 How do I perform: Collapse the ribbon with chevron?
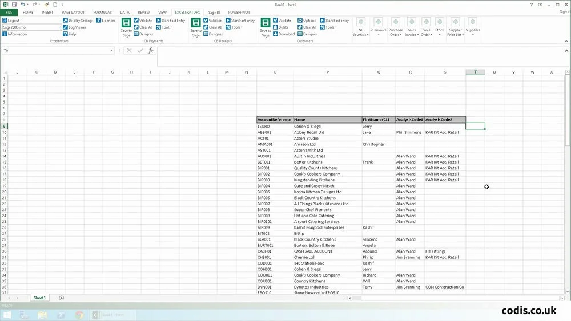coord(566,41)
